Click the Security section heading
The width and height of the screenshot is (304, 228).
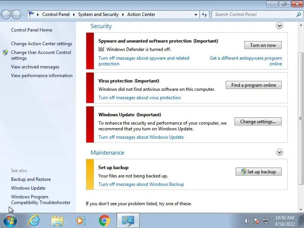click(x=101, y=26)
